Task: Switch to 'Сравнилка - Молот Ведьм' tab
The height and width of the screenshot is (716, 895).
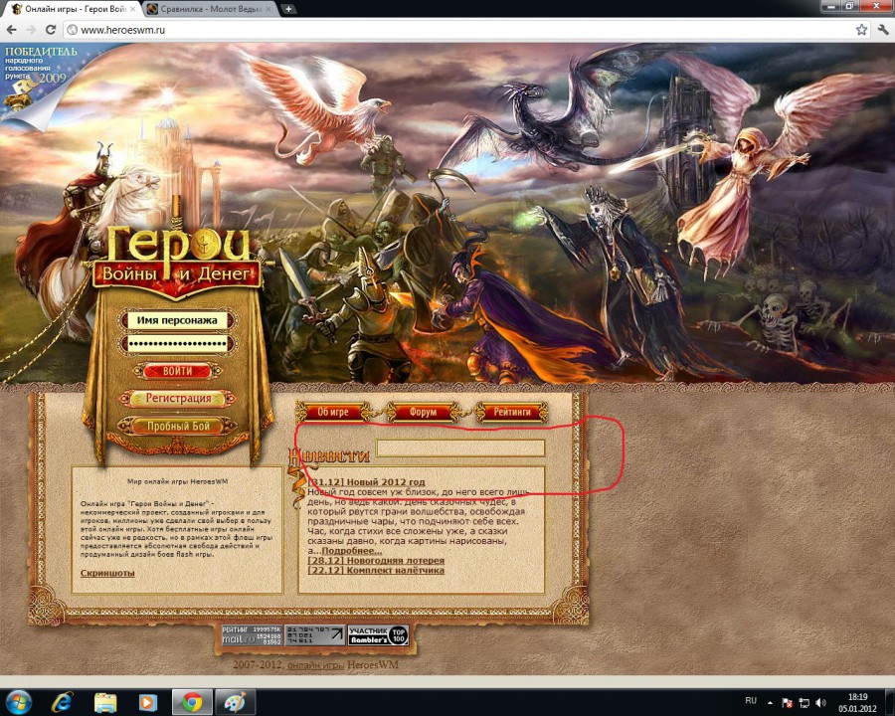Action: (x=208, y=9)
